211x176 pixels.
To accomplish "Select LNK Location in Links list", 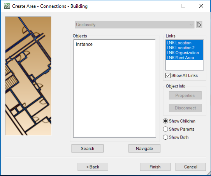I will [185, 43].
